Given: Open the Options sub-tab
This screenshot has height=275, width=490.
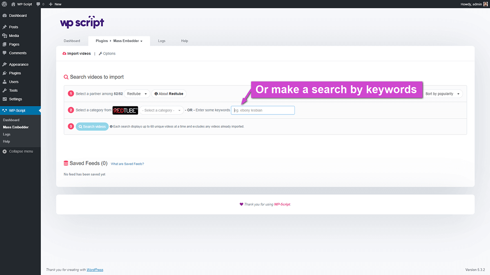Looking at the screenshot, I should (x=107, y=53).
